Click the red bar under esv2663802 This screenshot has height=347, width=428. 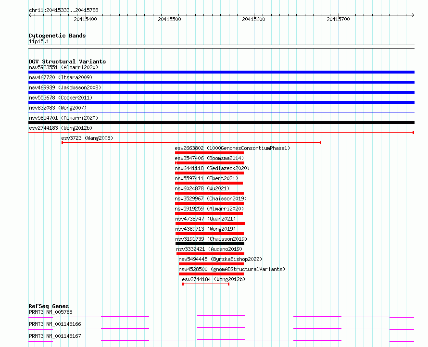209,153
